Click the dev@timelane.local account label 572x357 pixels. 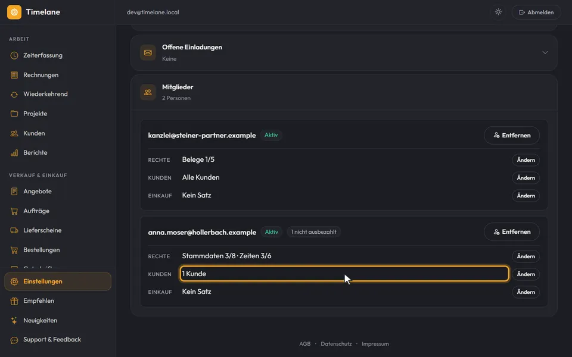(153, 12)
